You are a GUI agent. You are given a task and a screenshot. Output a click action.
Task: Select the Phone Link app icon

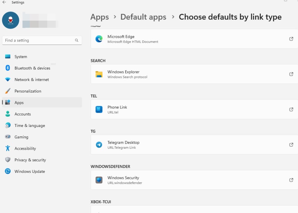(x=99, y=110)
